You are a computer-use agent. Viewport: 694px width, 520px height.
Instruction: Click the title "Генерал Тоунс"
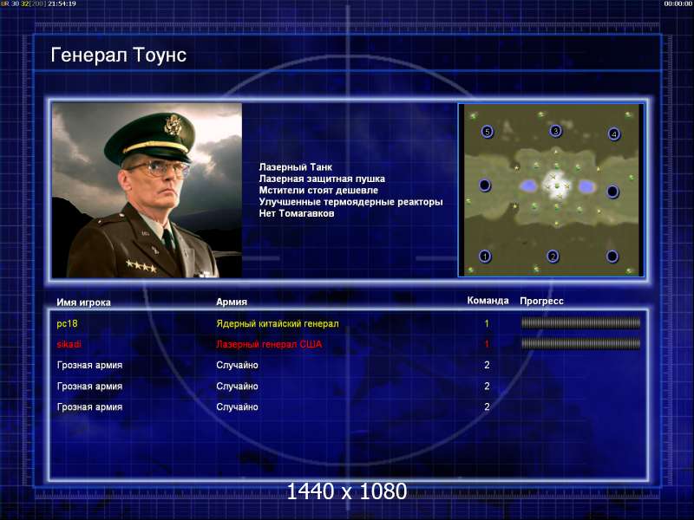click(x=119, y=55)
